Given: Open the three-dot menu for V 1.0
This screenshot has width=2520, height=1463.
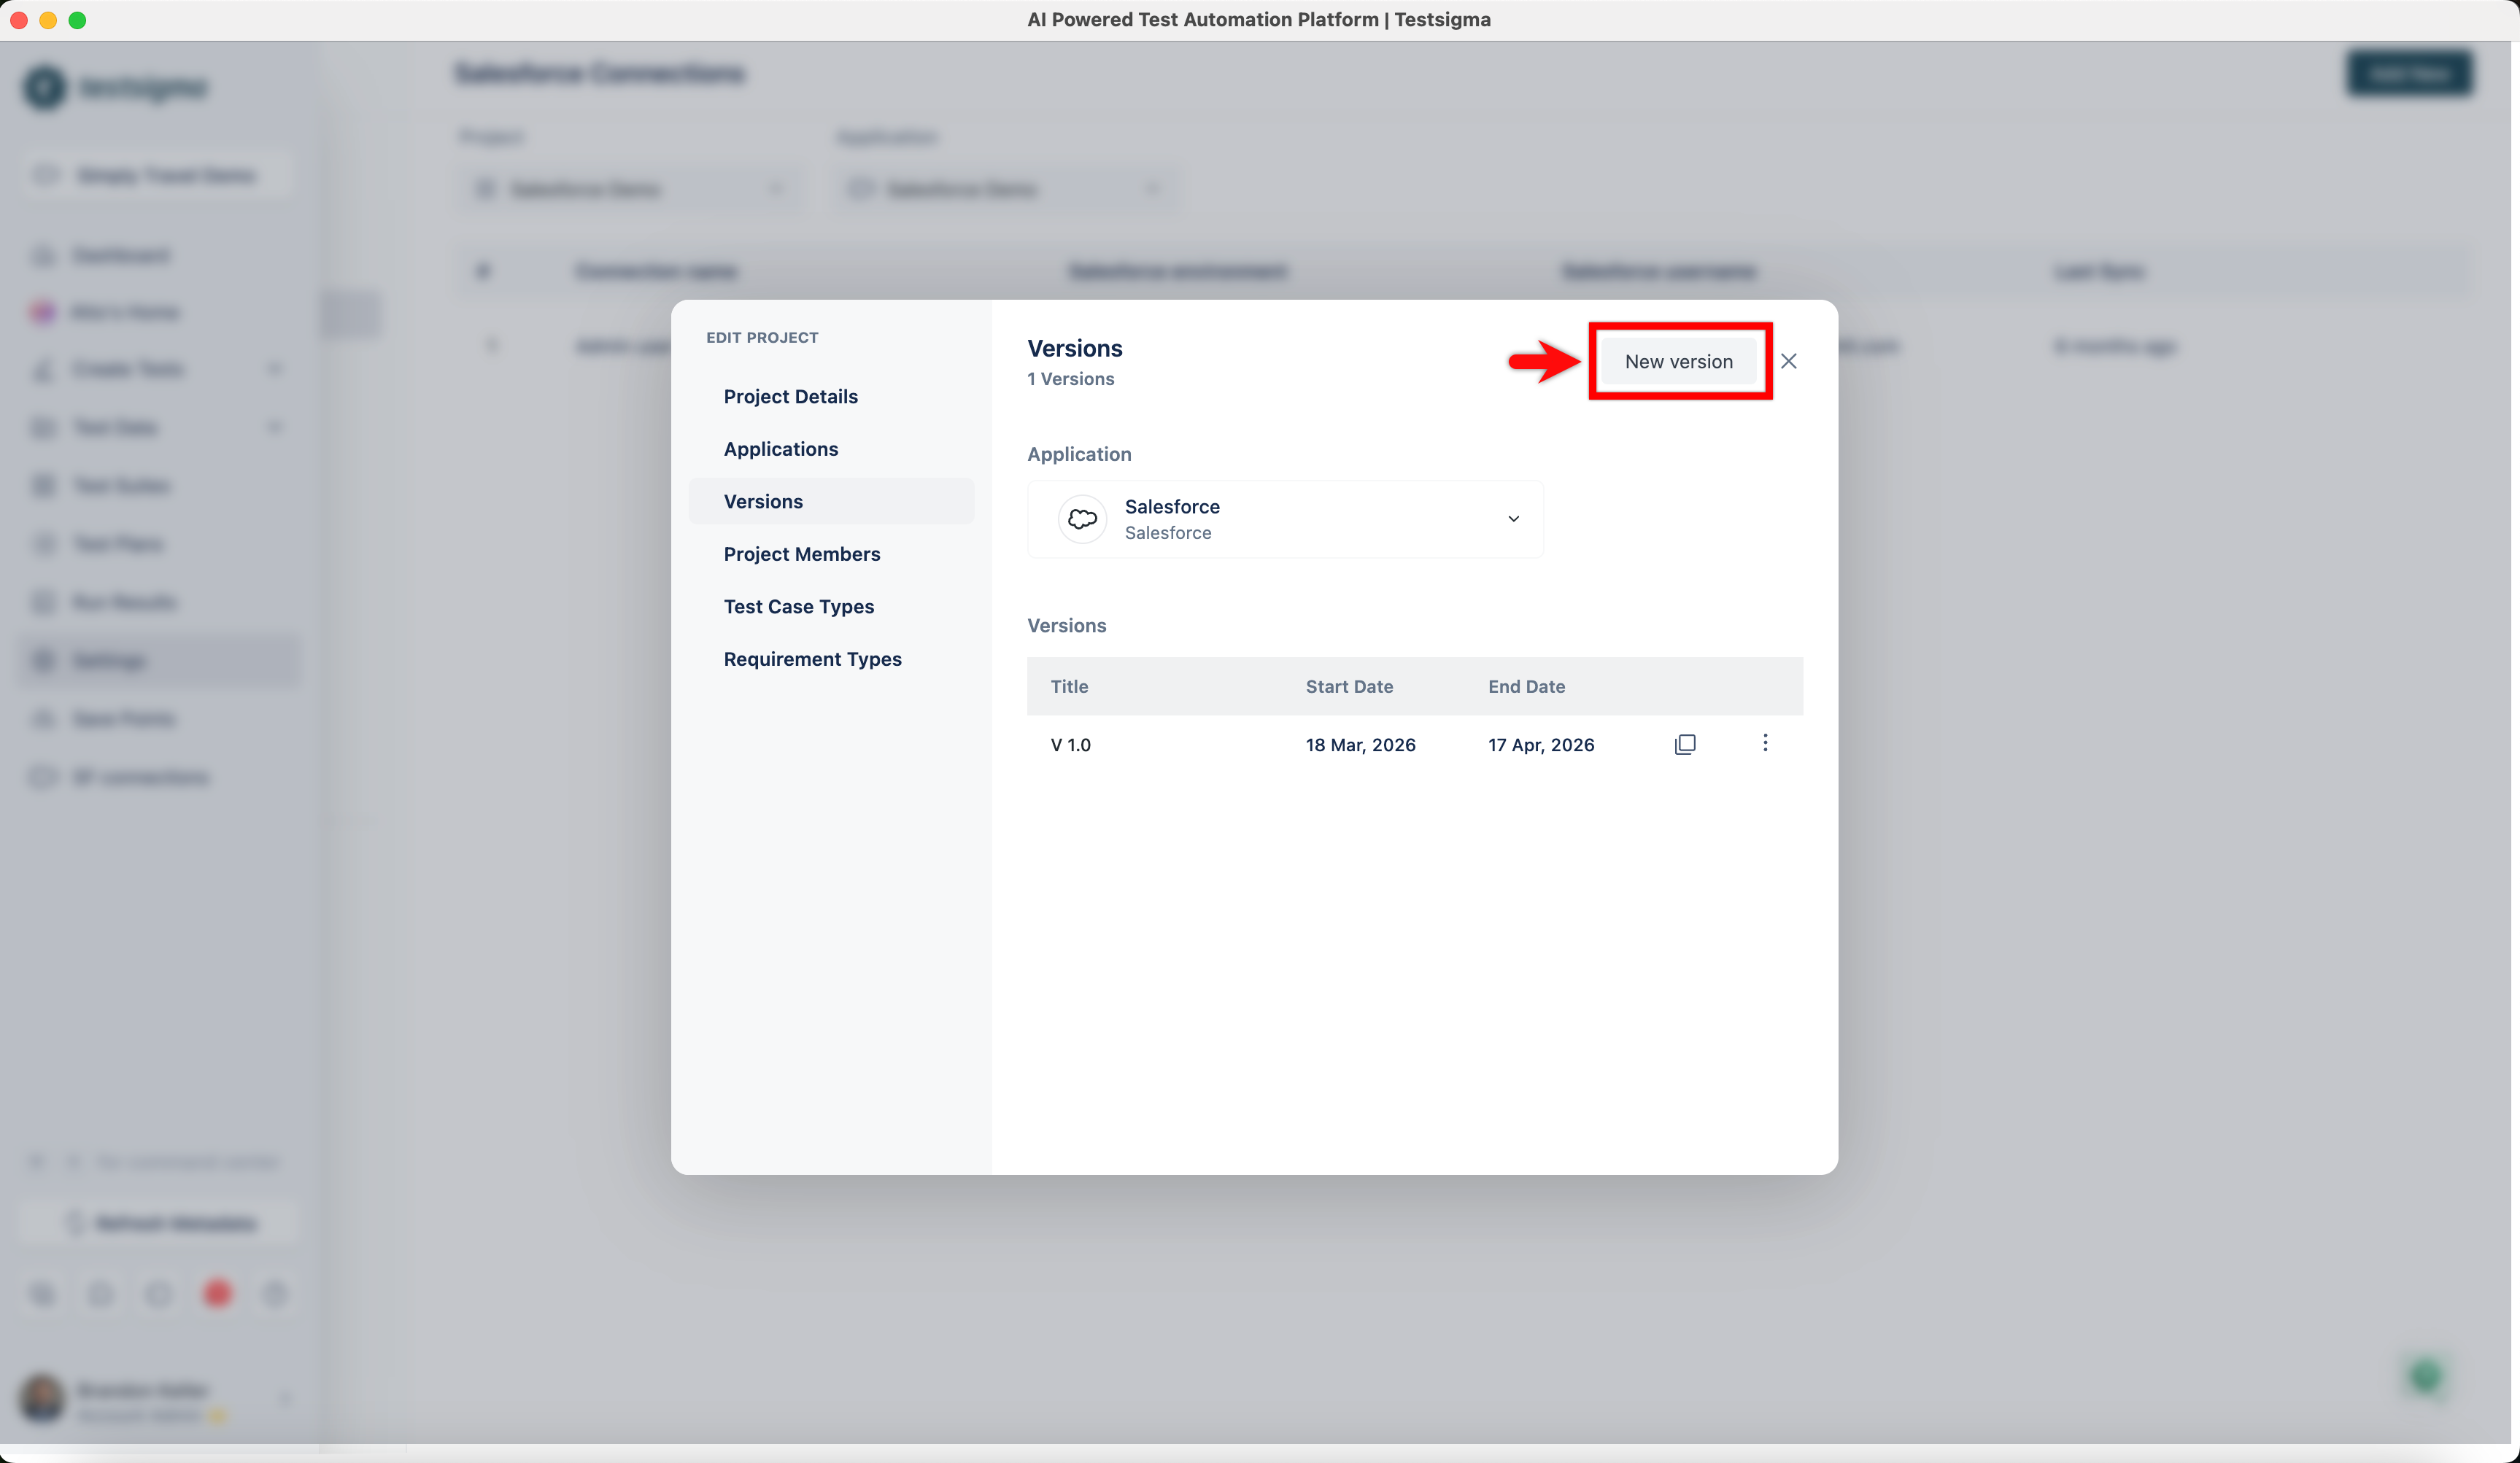Looking at the screenshot, I should pos(1765,742).
